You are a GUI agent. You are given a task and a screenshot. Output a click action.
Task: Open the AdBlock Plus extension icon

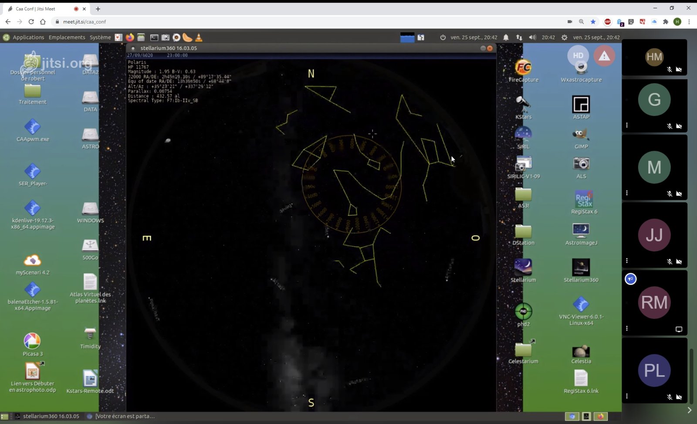[607, 21]
